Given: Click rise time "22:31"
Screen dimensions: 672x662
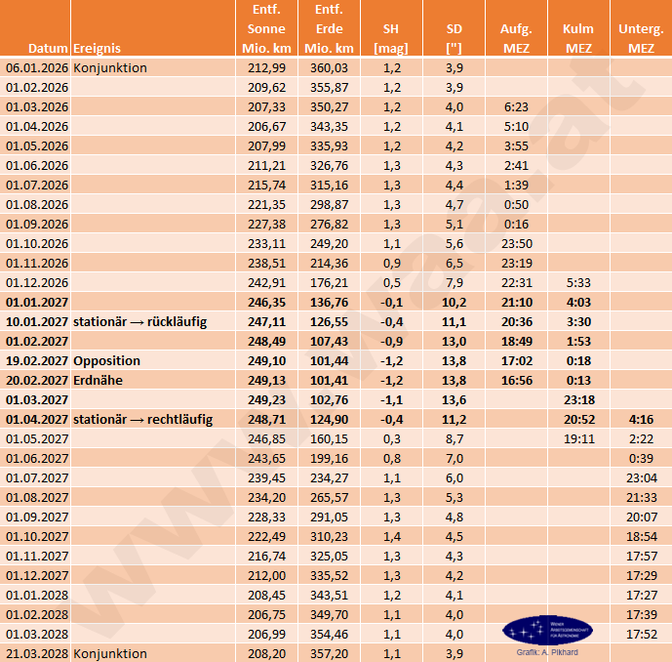Looking at the screenshot, I should coord(517,283).
